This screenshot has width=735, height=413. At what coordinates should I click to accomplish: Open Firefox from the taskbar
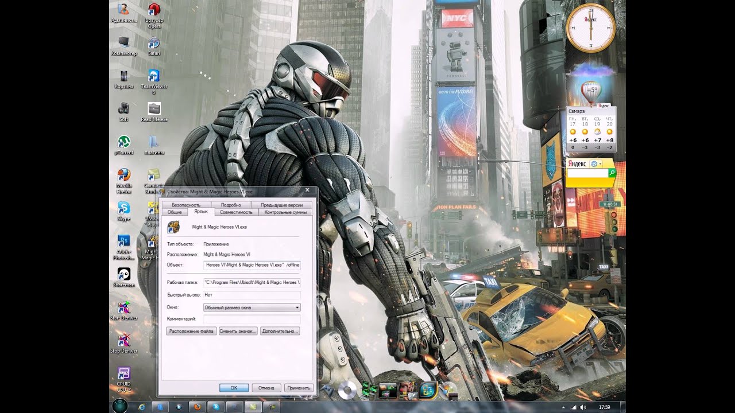pyautogui.click(x=198, y=407)
